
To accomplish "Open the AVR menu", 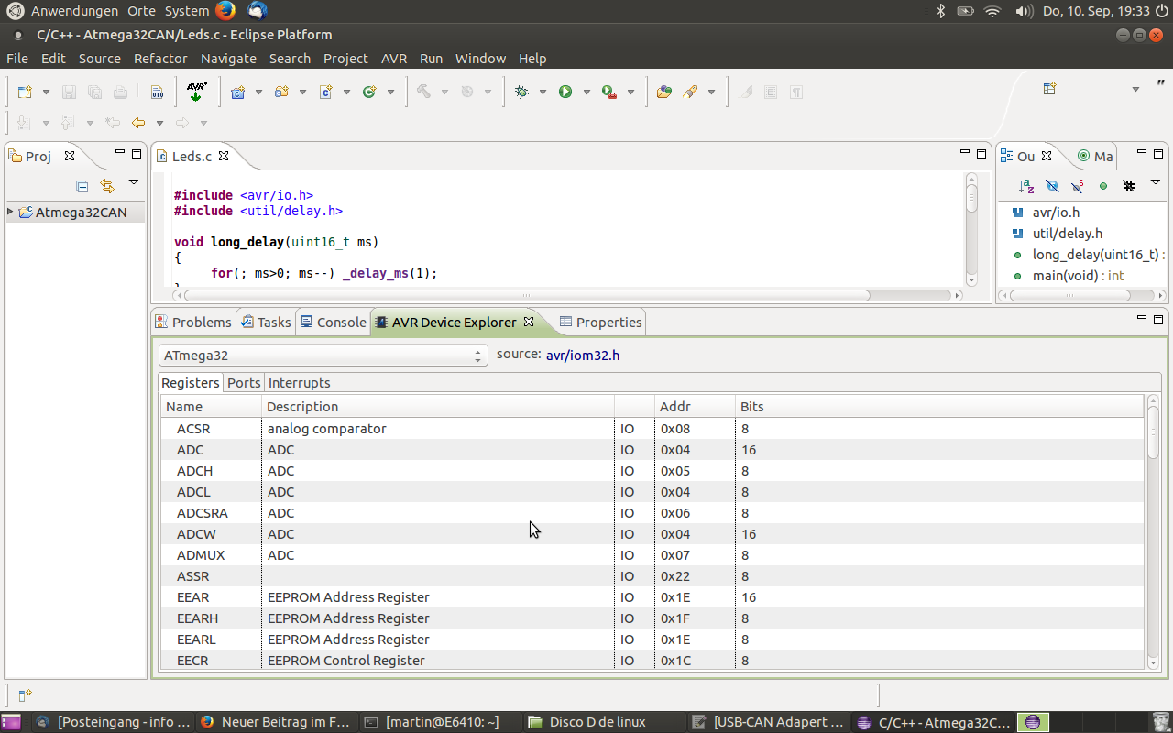I will (394, 58).
